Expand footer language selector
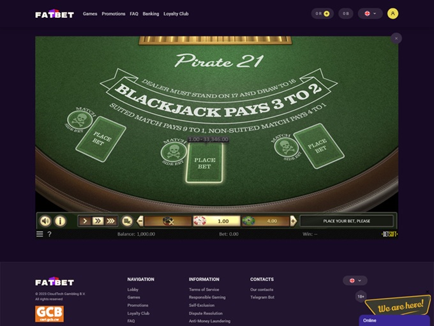The width and height of the screenshot is (434, 326). click(355, 281)
